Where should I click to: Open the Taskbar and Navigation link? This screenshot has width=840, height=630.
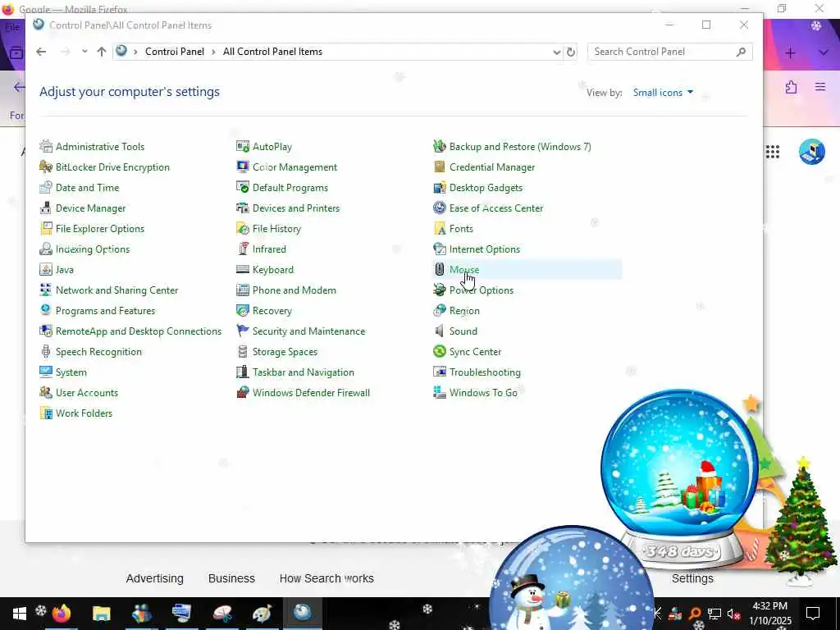pos(304,372)
